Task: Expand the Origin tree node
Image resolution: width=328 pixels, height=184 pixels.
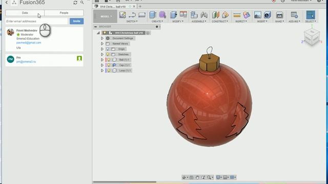Action: coord(102,49)
